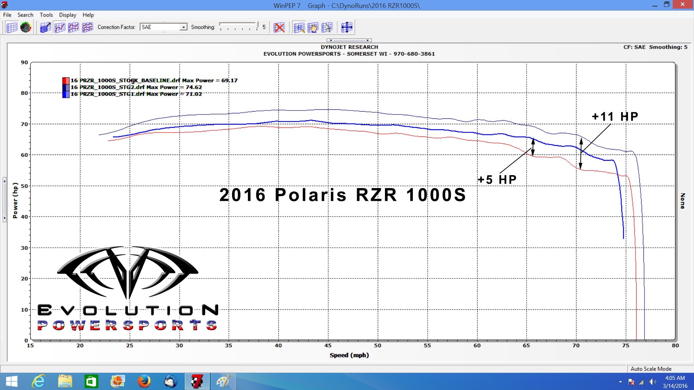Screen dimensions: 694x390
Task: Click the crosshair trace tool
Action: pos(346,27)
